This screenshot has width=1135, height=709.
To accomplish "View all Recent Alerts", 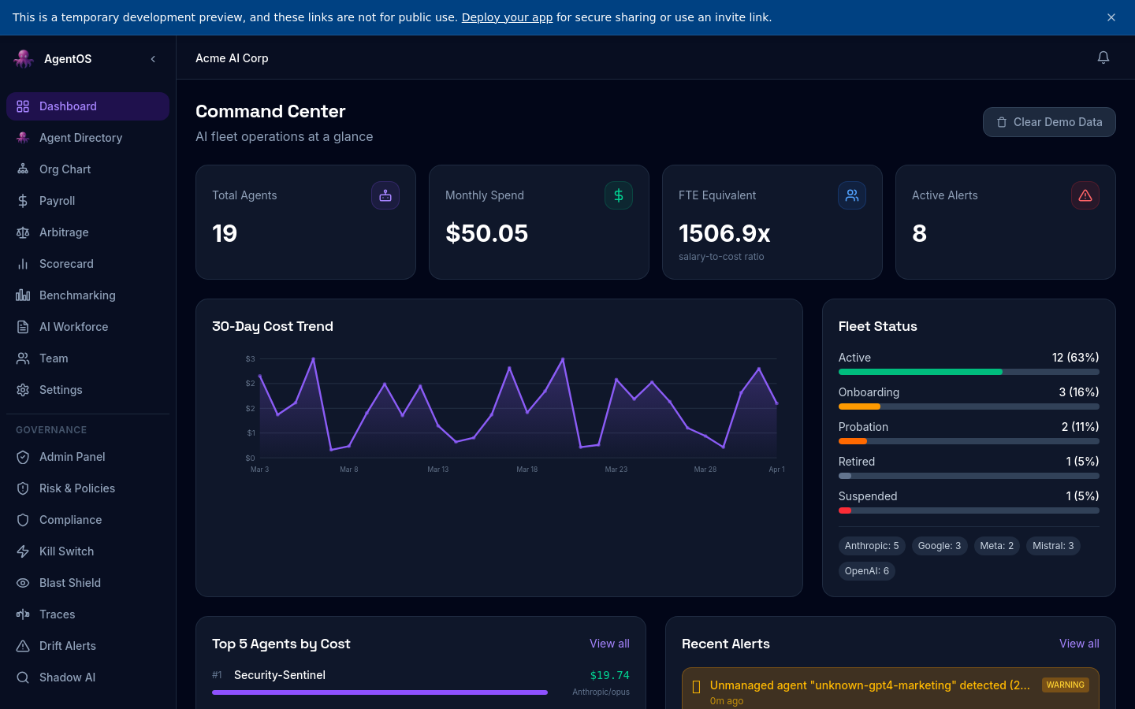I will [1079, 644].
